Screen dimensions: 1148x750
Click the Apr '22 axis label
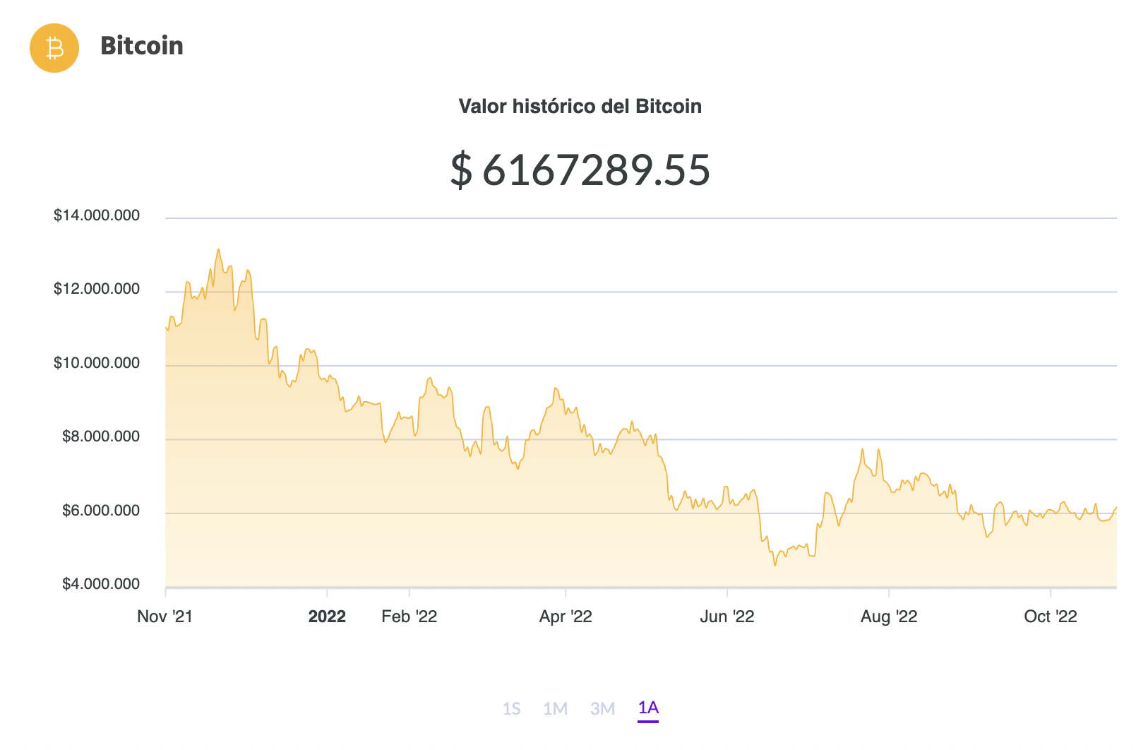(566, 617)
